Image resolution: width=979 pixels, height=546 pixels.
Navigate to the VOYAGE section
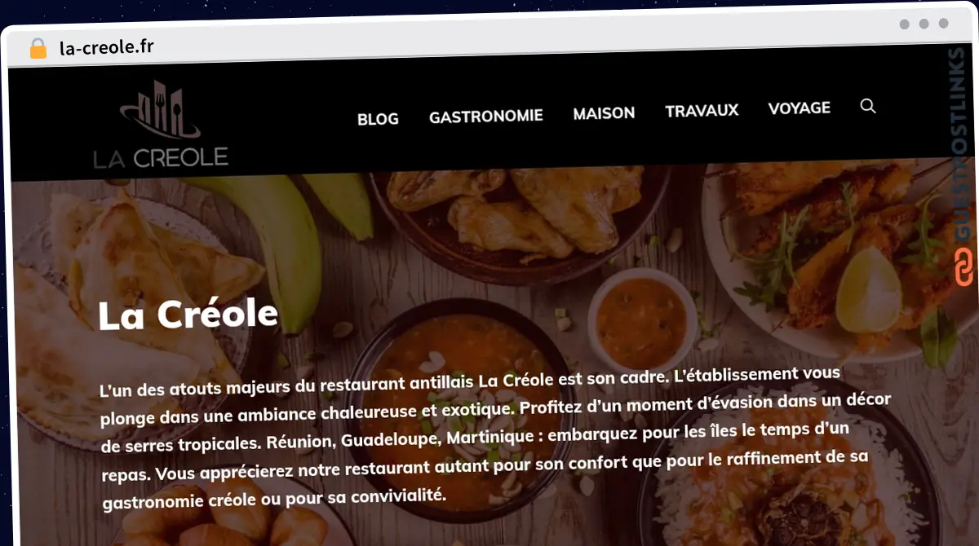(x=799, y=108)
